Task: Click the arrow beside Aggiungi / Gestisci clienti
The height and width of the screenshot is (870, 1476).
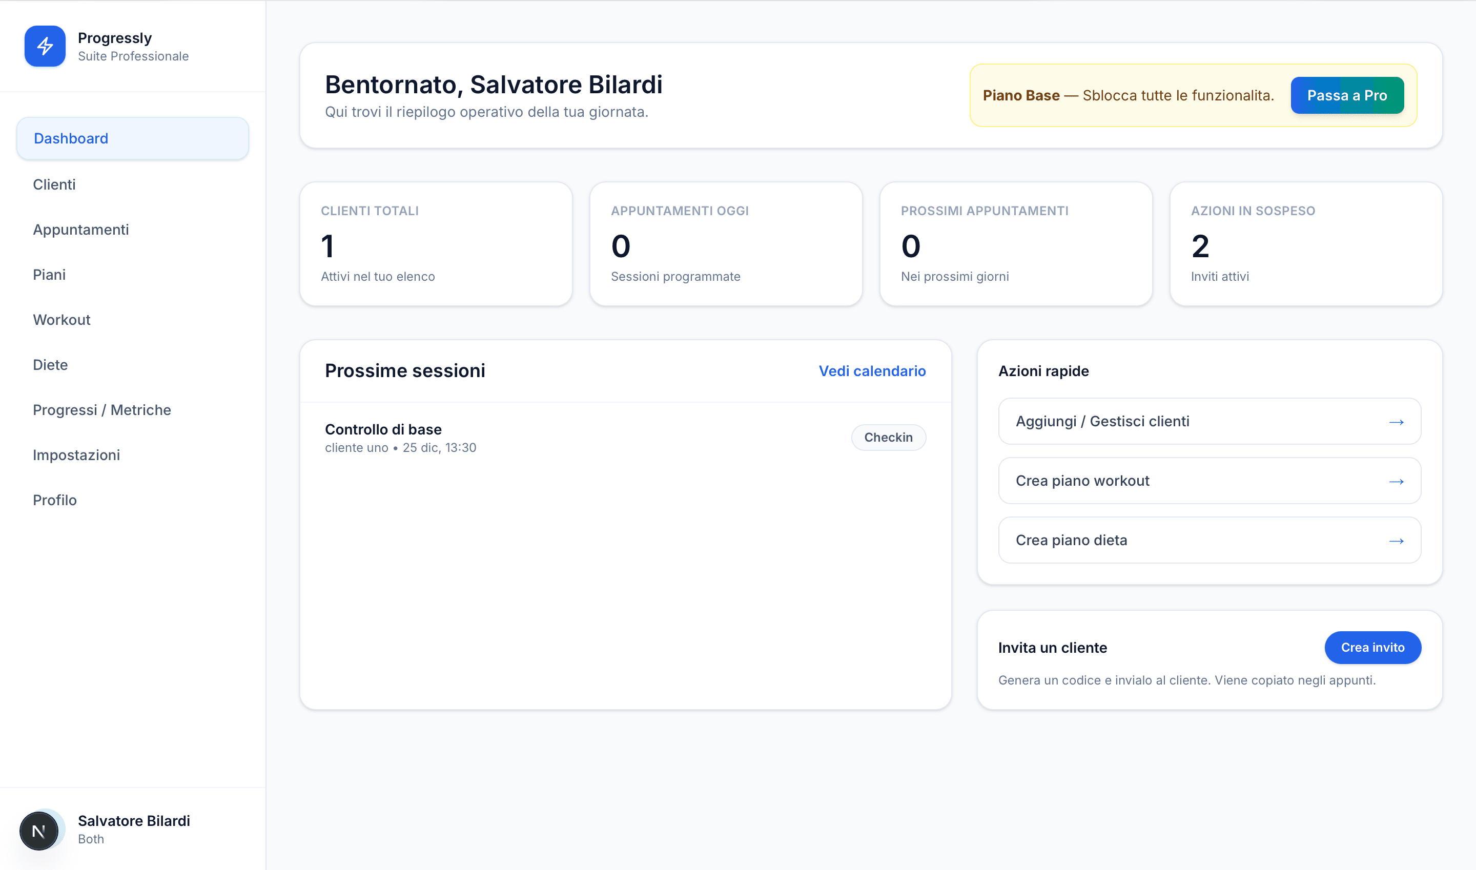Action: (1398, 421)
